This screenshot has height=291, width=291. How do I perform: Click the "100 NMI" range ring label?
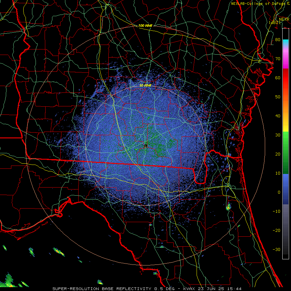click(145, 26)
